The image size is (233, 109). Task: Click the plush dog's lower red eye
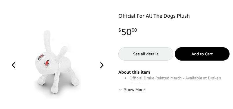point(47,63)
